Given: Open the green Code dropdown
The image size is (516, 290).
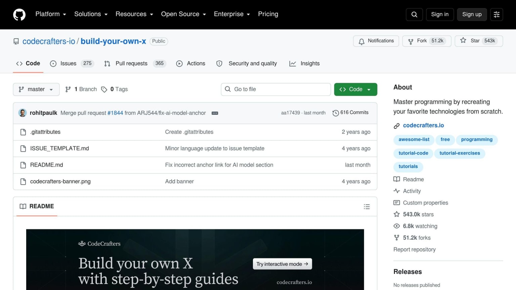Looking at the screenshot, I should 355,89.
